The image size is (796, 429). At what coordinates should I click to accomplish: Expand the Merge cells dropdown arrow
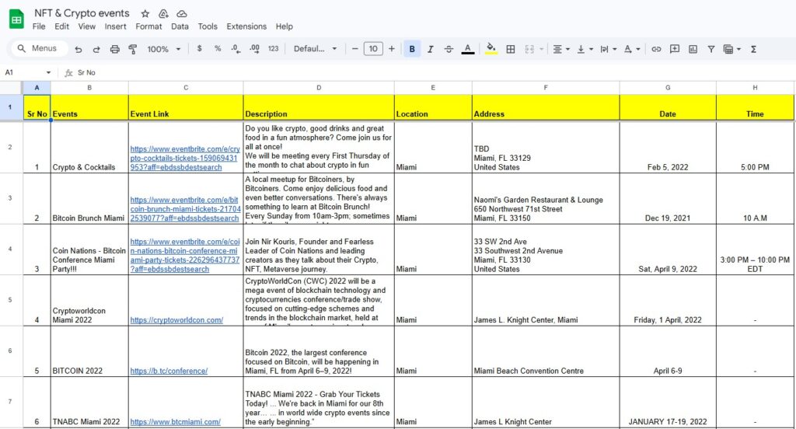tap(541, 49)
